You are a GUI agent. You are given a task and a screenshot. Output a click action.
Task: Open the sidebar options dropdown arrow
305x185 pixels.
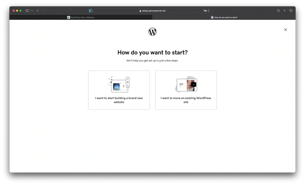(32, 11)
